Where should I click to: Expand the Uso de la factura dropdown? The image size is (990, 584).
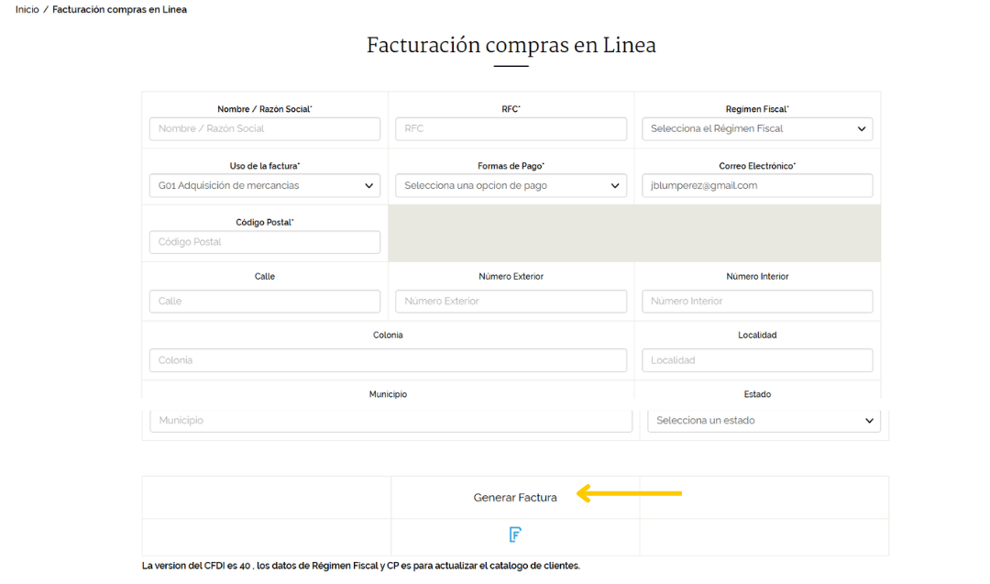tap(264, 186)
